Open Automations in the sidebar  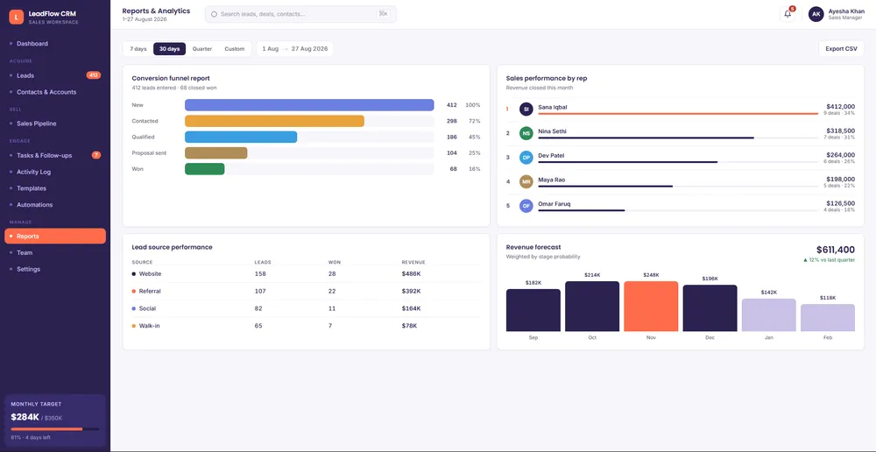(x=54, y=204)
